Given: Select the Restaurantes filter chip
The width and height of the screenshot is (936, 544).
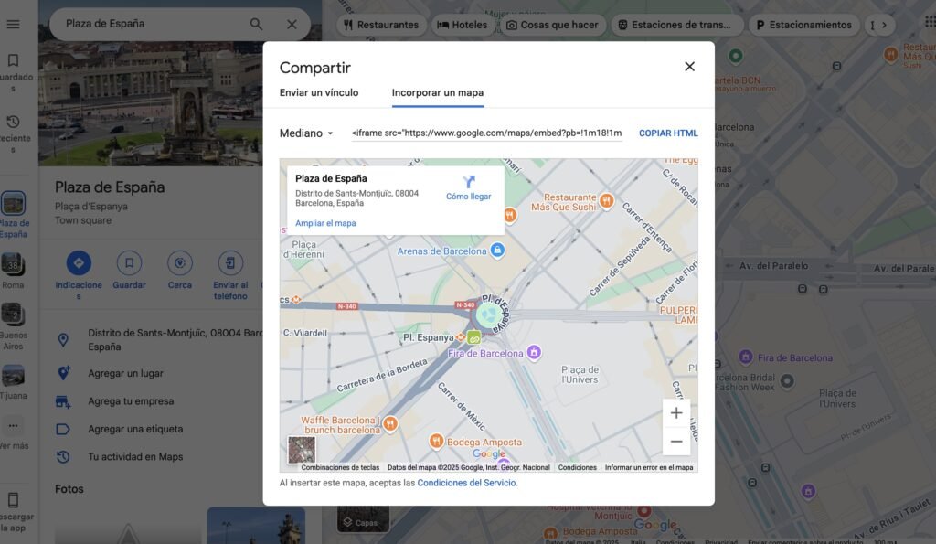Looking at the screenshot, I should (x=380, y=25).
